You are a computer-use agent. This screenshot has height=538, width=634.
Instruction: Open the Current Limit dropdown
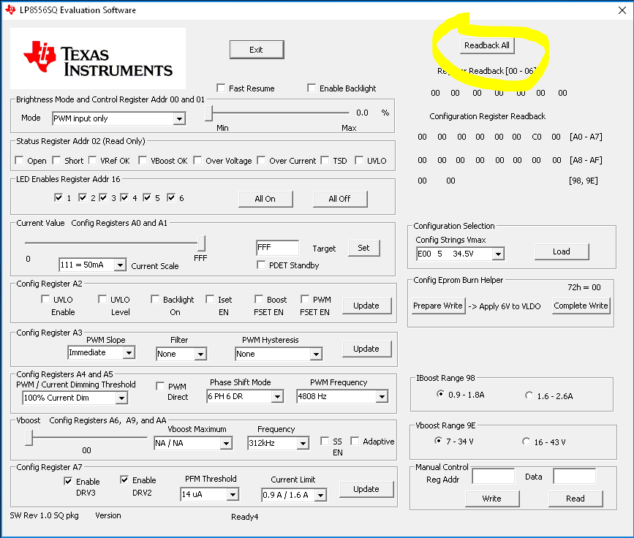click(294, 495)
